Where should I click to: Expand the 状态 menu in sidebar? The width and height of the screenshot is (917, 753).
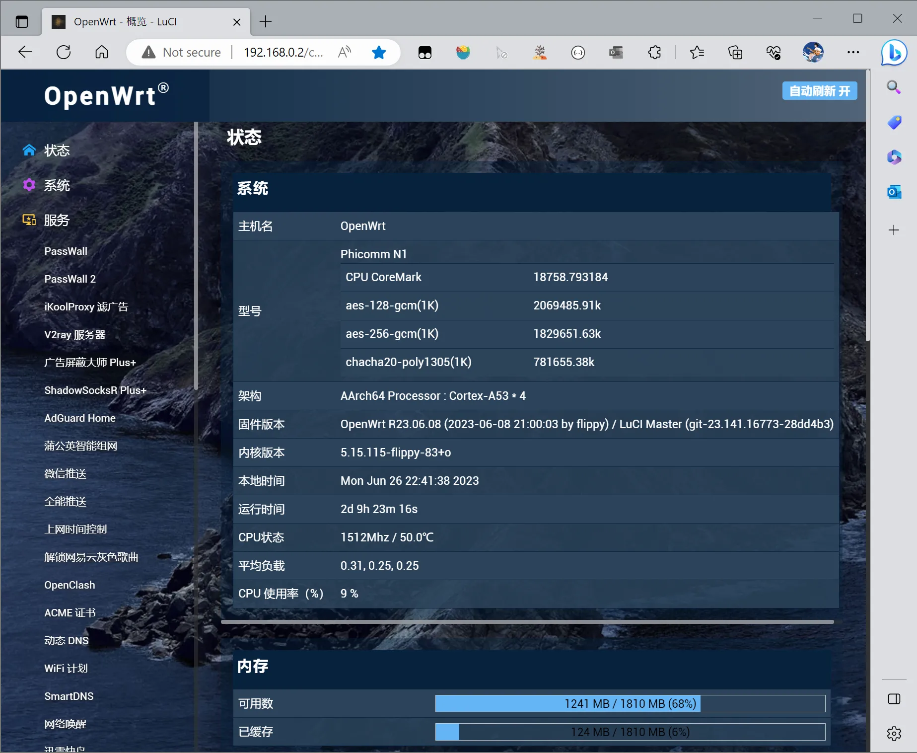[57, 151]
